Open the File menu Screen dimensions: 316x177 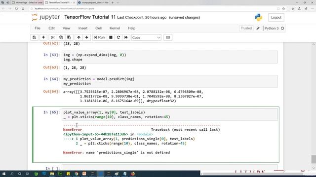pyautogui.click(x=38, y=29)
